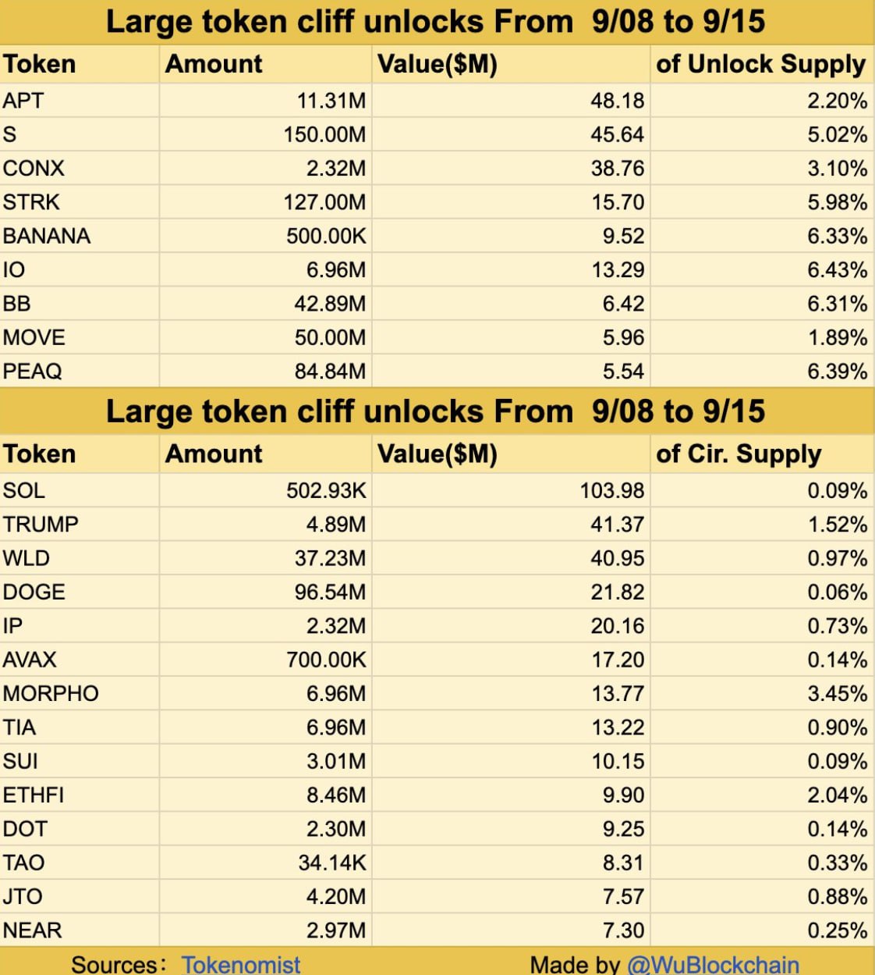
Task: Click the top table title banner
Action: [x=437, y=22]
